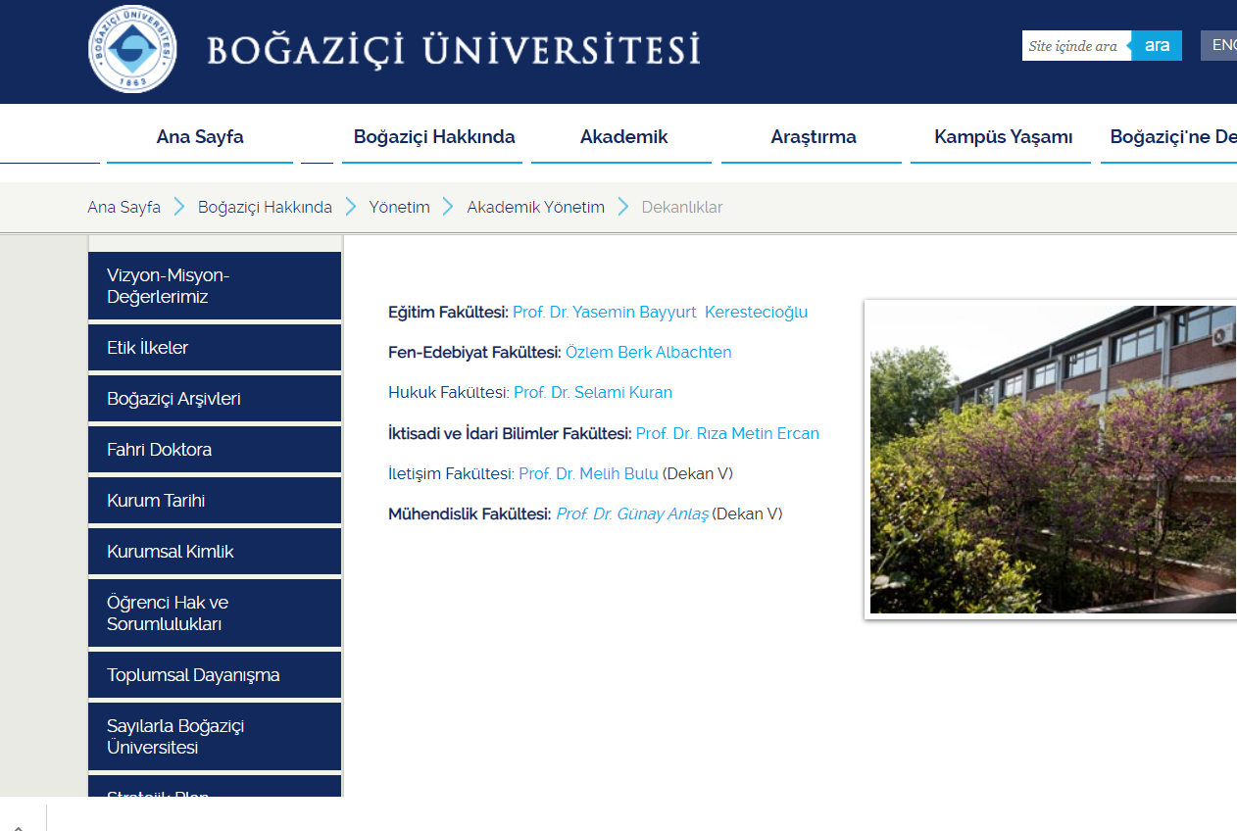1237x831 pixels.
Task: Open the Boğaziçi Hakkında main menu item
Action: coord(434,137)
